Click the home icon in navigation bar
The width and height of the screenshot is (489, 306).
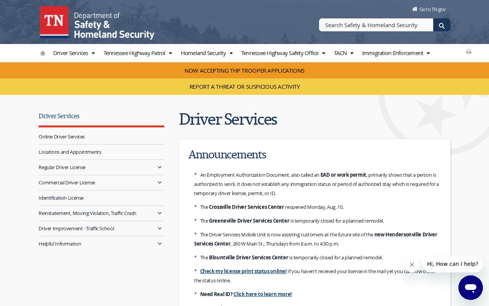43,53
